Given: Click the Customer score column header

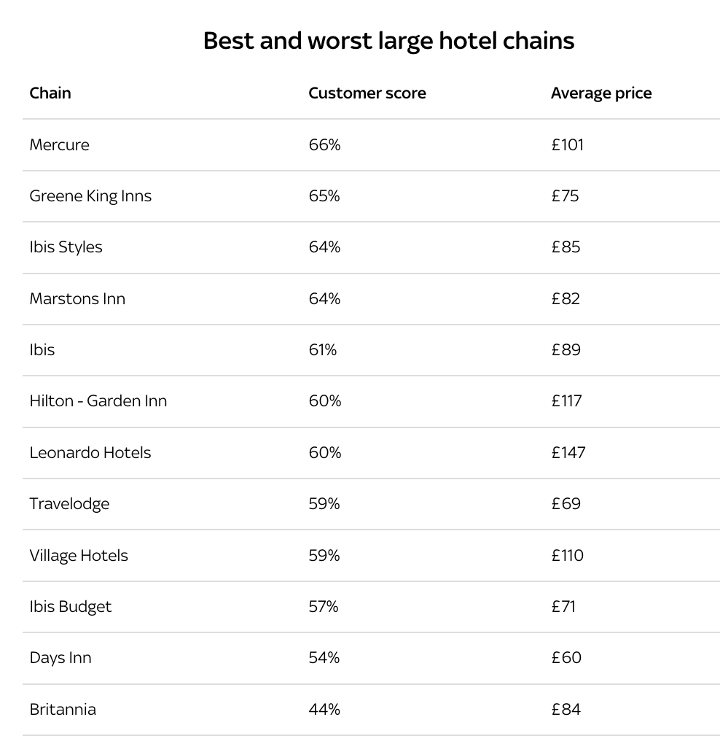Looking at the screenshot, I should point(367,93).
